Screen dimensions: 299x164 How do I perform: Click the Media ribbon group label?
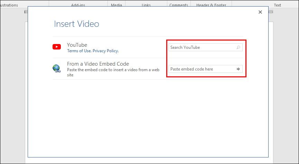pyautogui.click(x=116, y=5)
